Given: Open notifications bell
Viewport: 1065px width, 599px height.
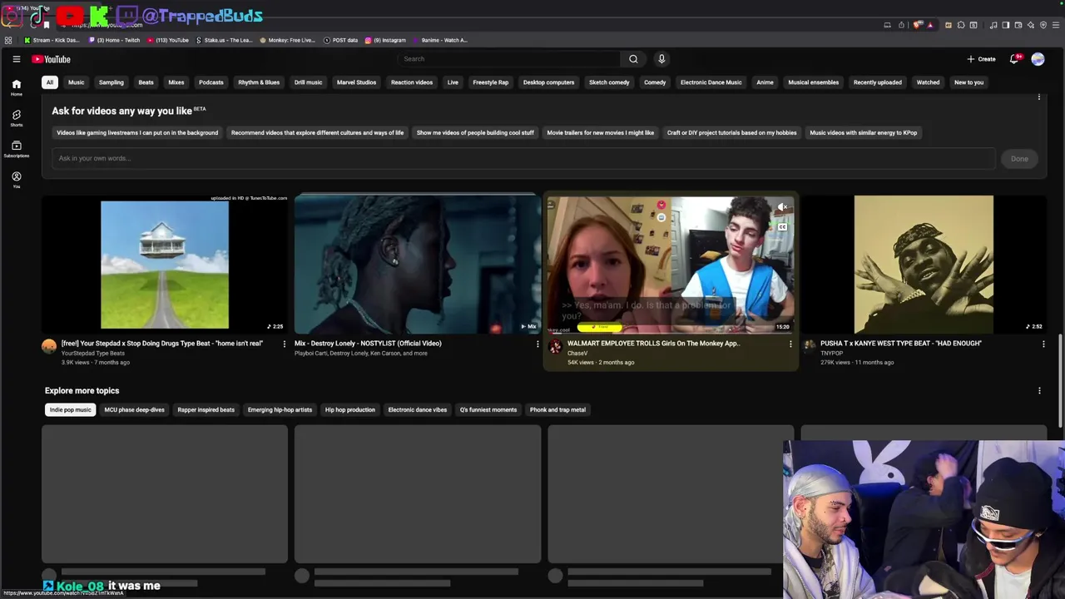Looking at the screenshot, I should pos(1014,59).
